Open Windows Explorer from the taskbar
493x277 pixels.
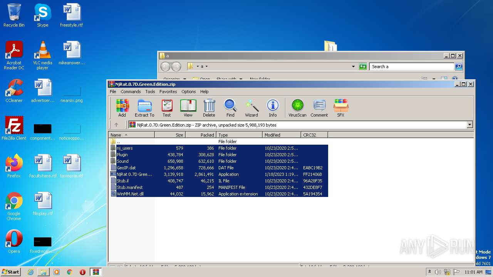[x=44, y=272]
